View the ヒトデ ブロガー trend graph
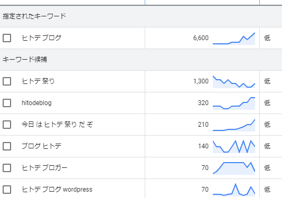 234,168
